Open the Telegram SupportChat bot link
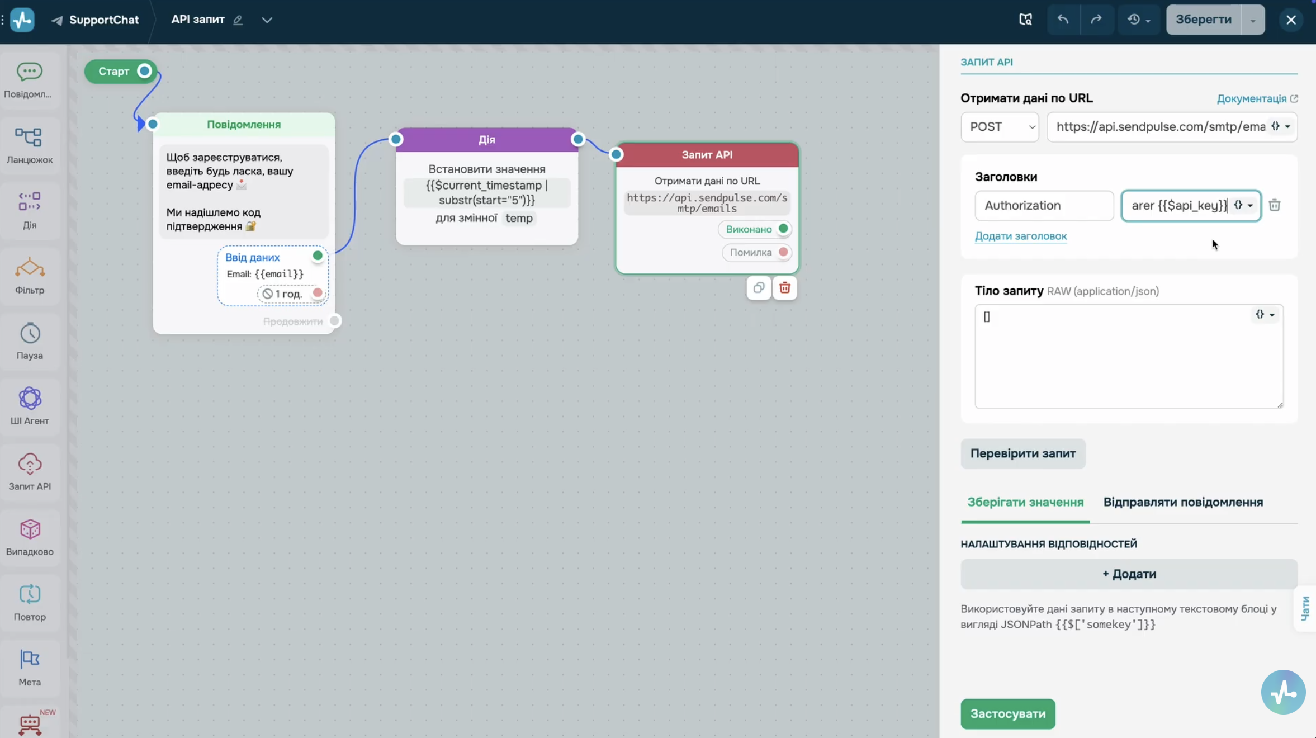The image size is (1316, 738). point(95,20)
